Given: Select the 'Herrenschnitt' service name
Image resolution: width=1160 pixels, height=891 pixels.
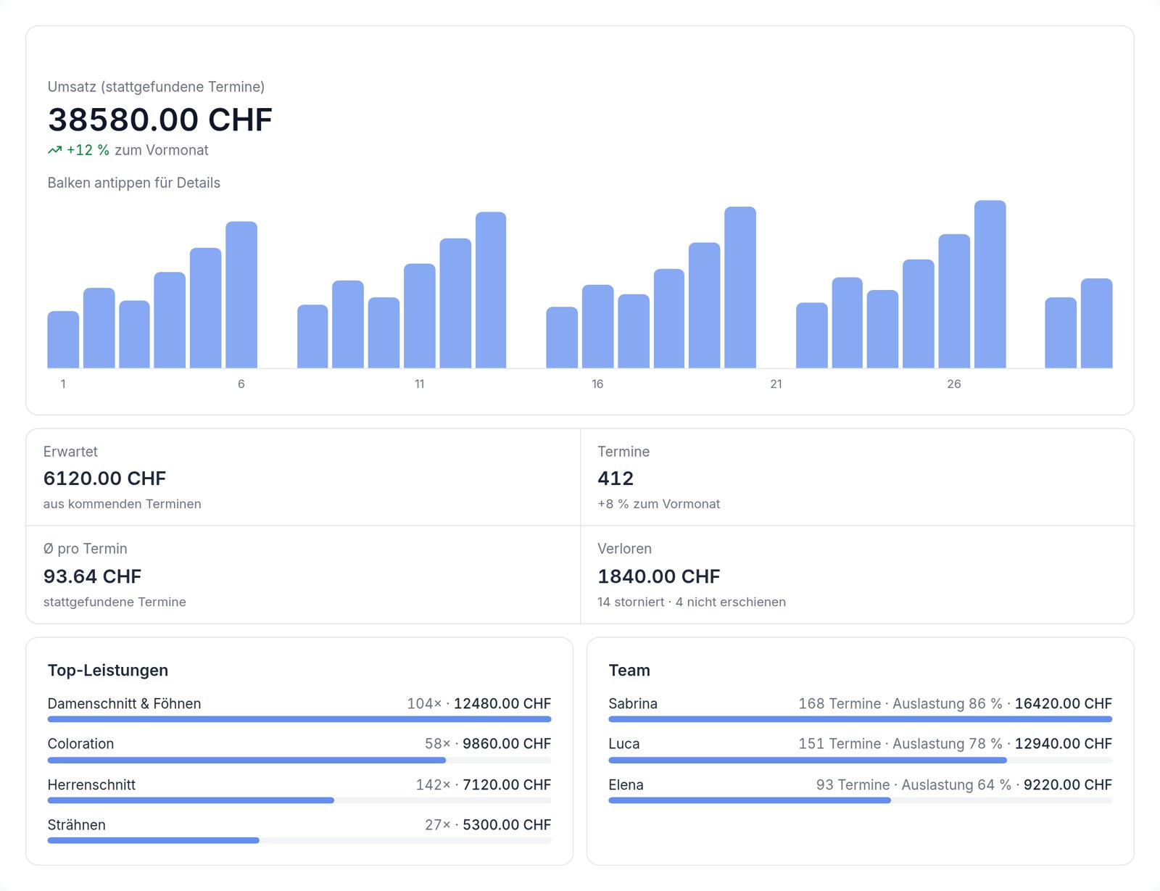Looking at the screenshot, I should [x=91, y=784].
